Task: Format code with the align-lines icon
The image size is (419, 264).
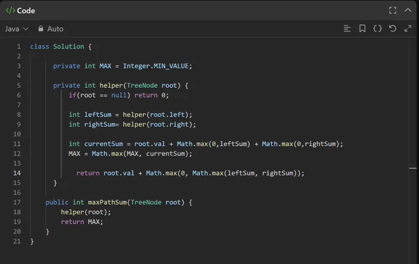Action: point(347,28)
